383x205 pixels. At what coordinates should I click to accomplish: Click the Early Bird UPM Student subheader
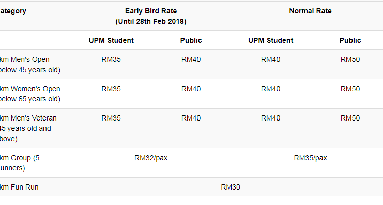pos(111,40)
